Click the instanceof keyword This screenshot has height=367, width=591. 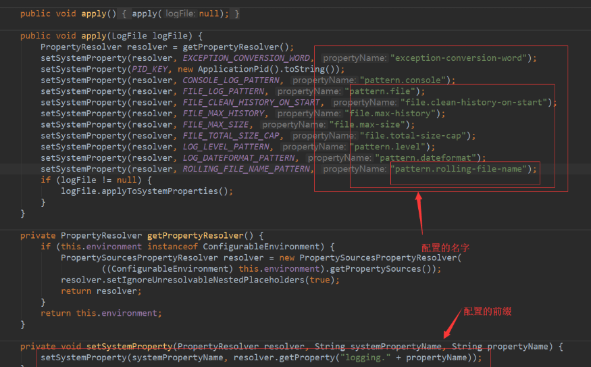coord(172,247)
